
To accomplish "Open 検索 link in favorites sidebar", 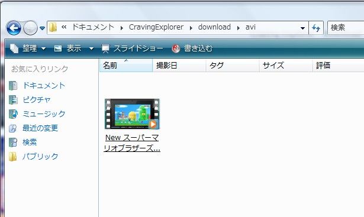I will pyautogui.click(x=30, y=142).
